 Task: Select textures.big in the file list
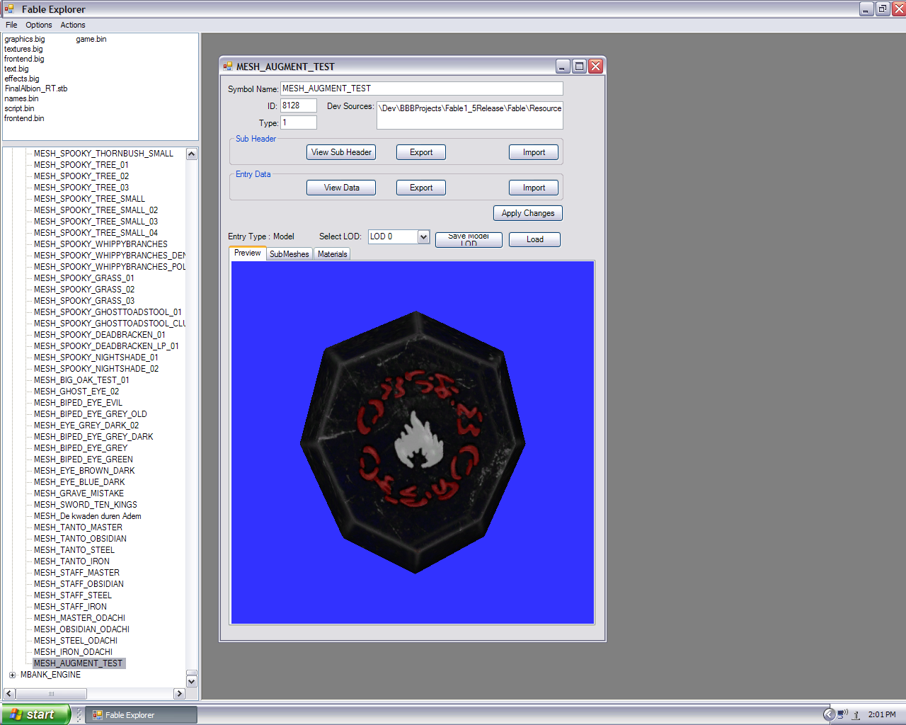23,49
